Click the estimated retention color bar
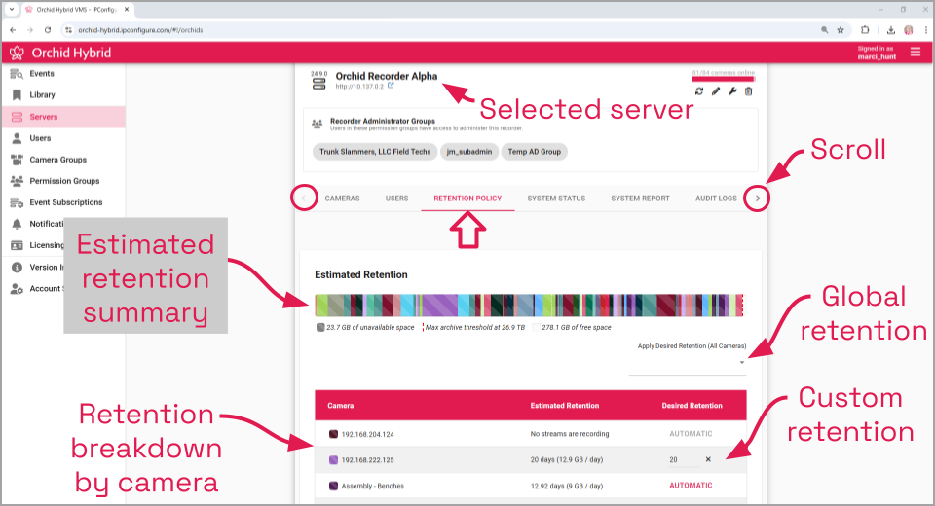Screen dimensions: 935x506 pos(530,306)
